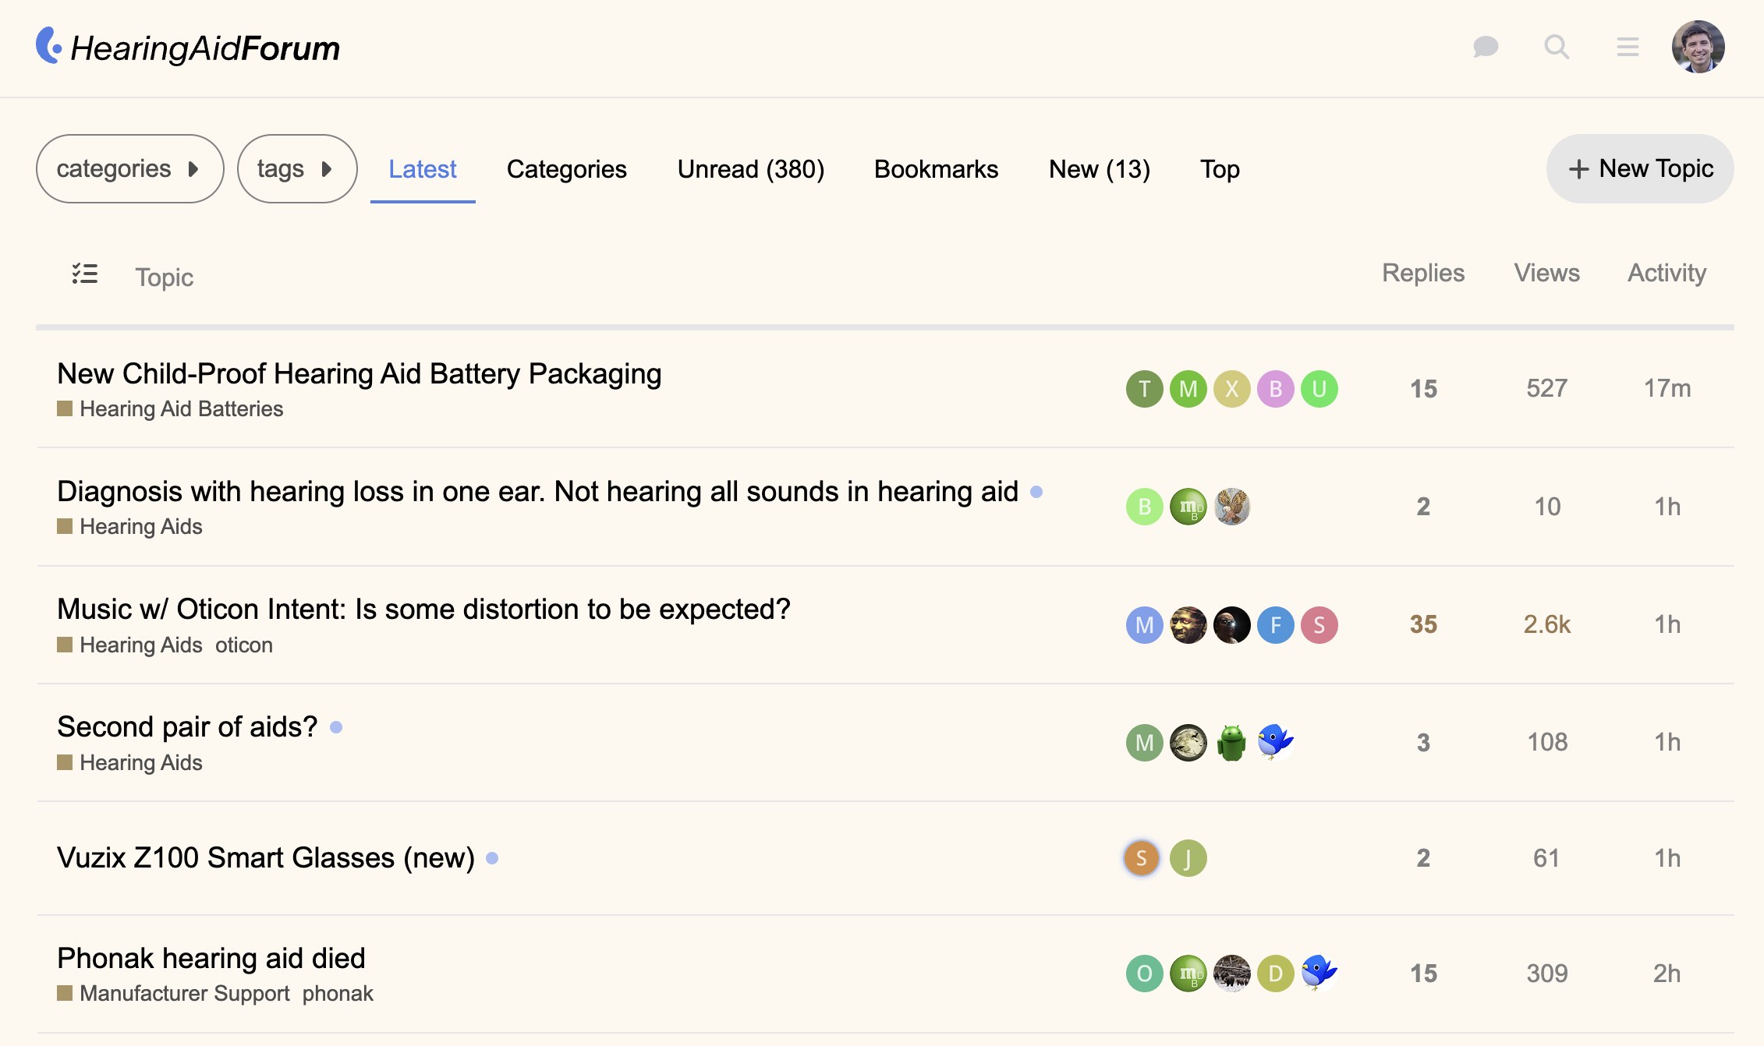The image size is (1764, 1046).
Task: Click avatar M on Second pair topic
Action: [x=1144, y=743]
